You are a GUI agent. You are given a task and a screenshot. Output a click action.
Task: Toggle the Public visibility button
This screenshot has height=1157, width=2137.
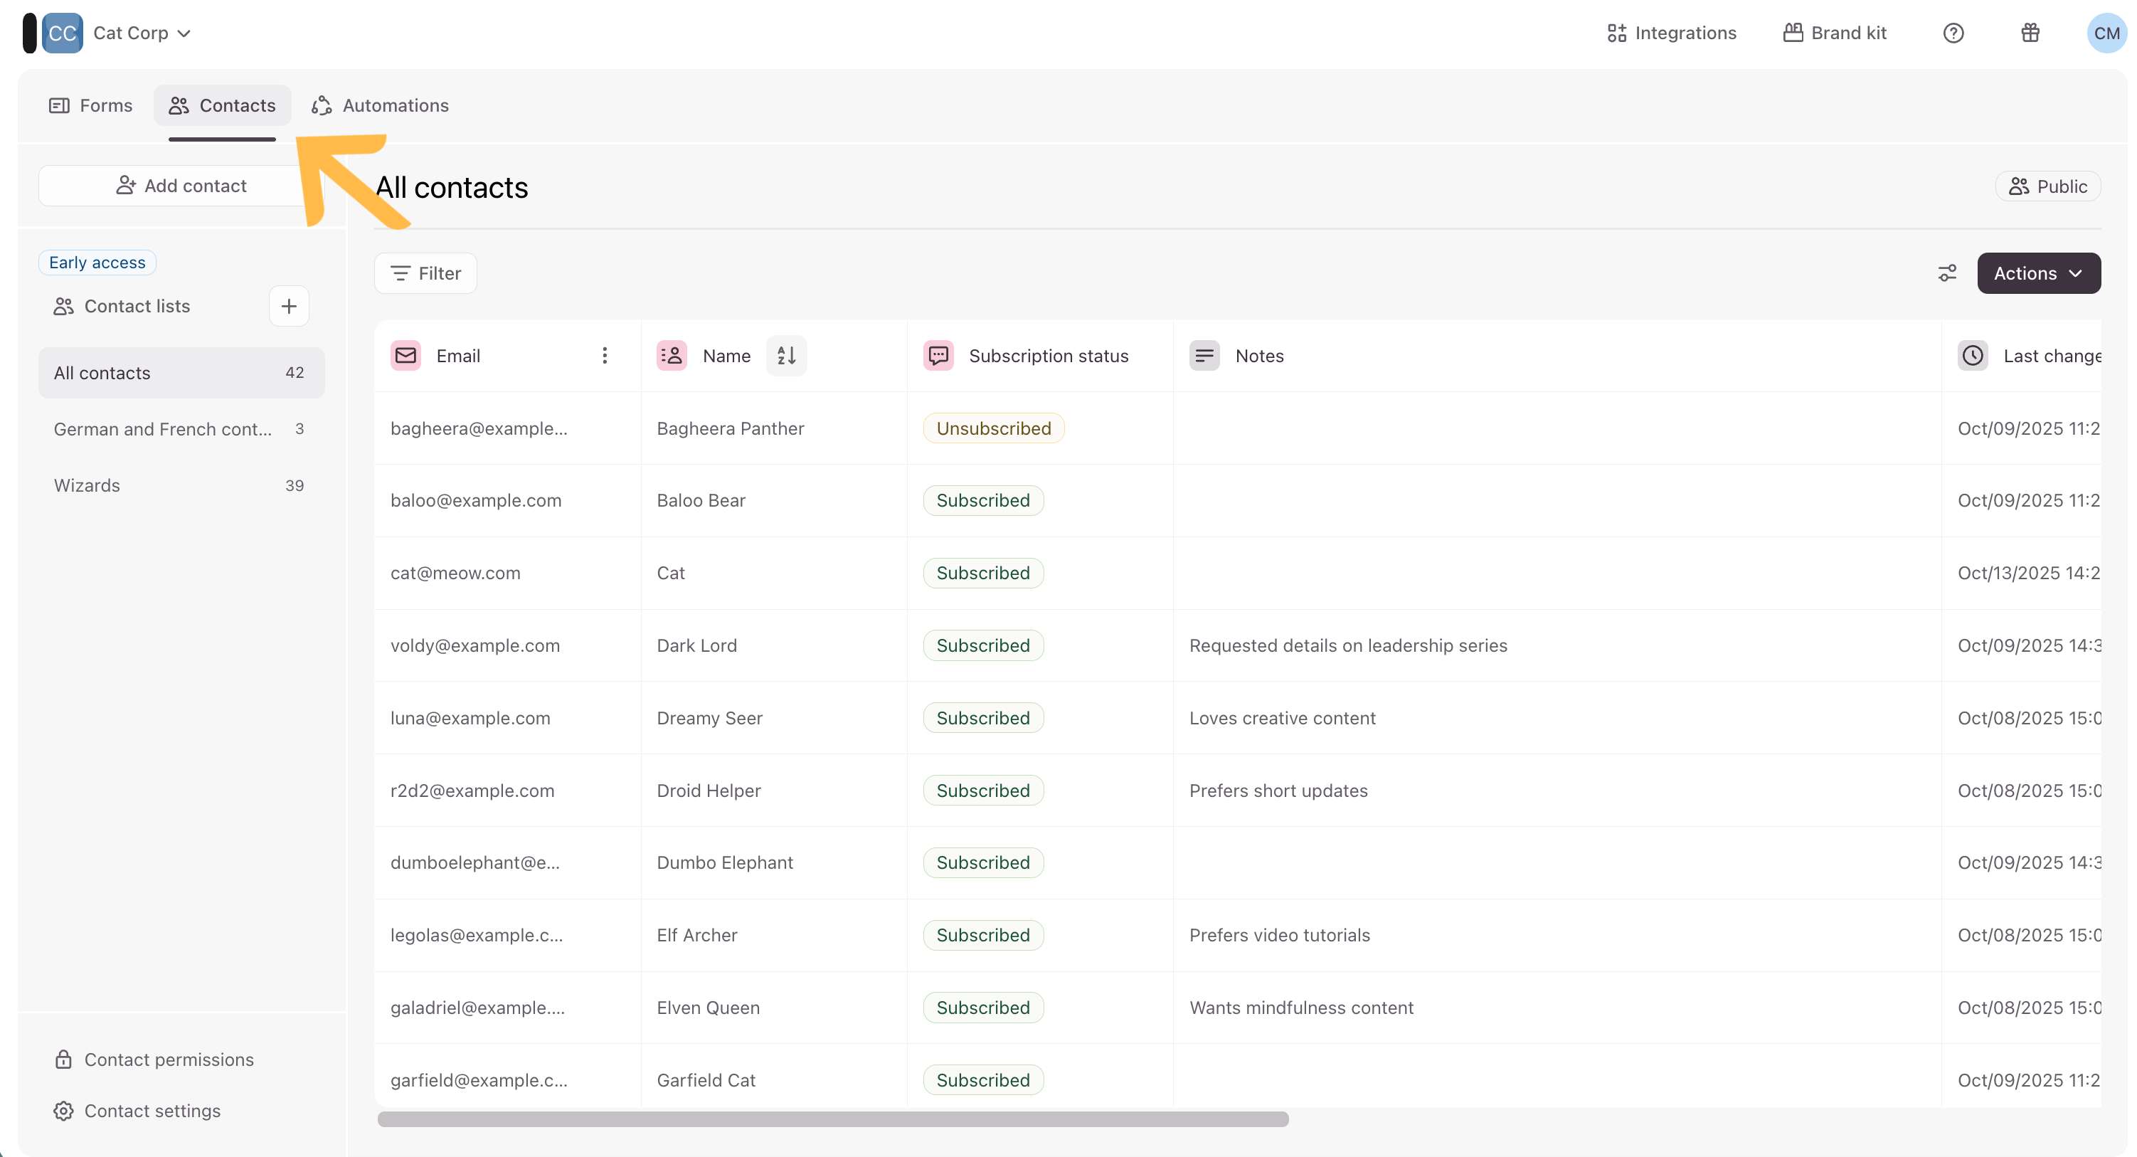2047,186
